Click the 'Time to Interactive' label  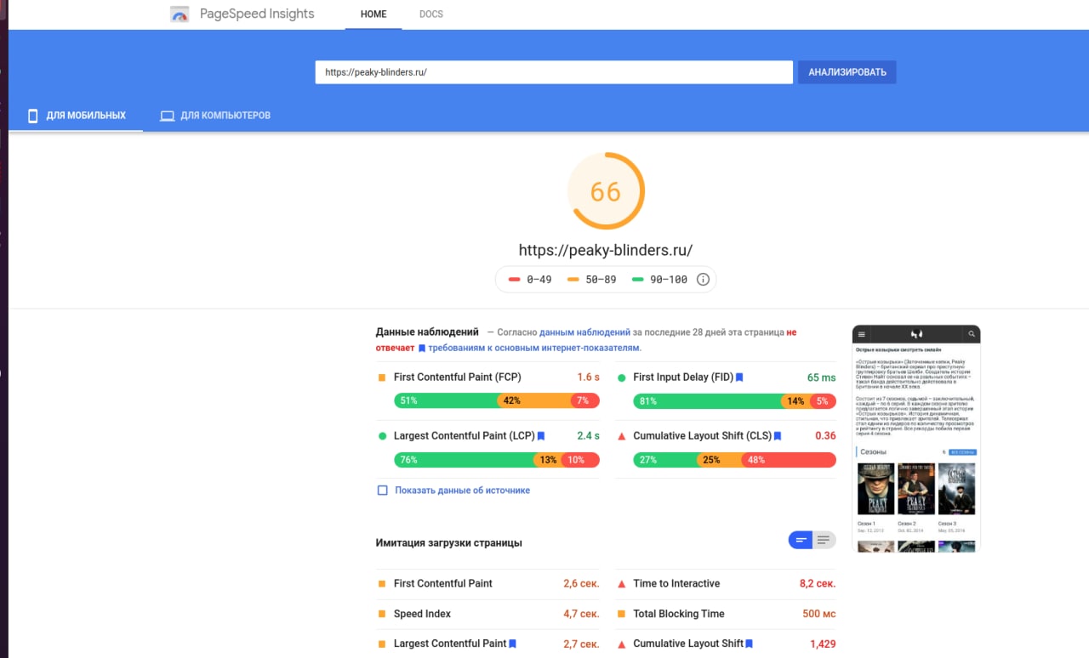pos(676,583)
